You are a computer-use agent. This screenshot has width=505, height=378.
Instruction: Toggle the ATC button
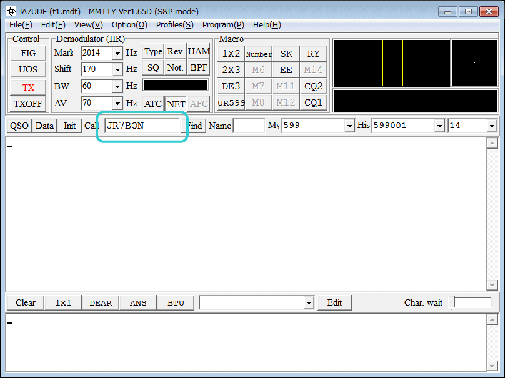click(153, 104)
